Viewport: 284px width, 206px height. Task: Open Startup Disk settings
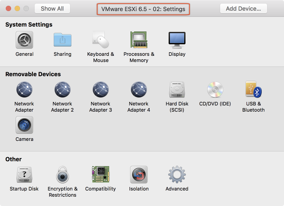(24, 175)
